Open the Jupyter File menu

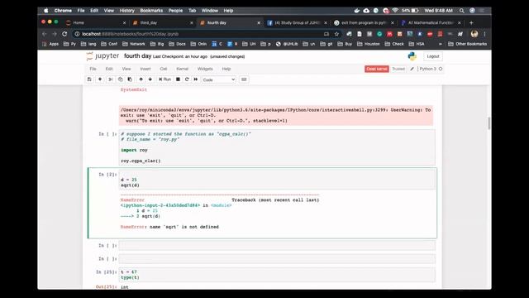[93, 69]
